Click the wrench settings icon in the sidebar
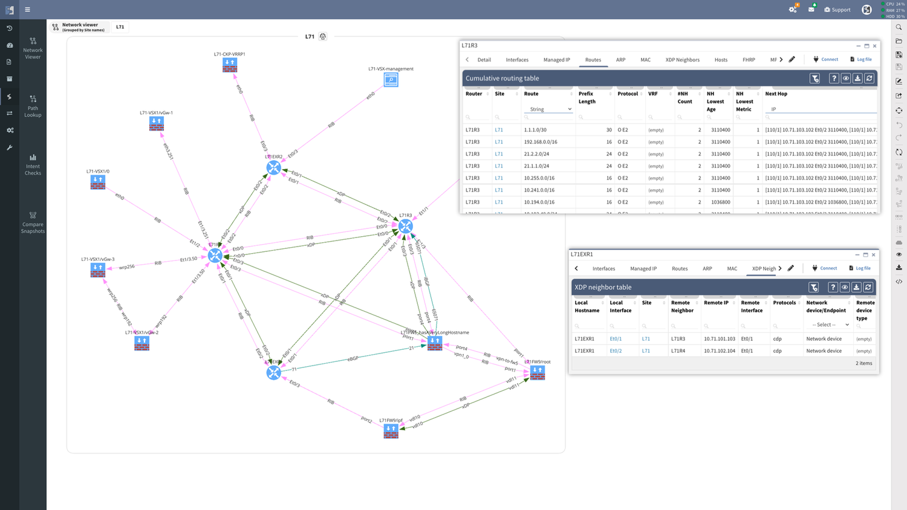Screen dimensions: 907x510 [x=9, y=147]
